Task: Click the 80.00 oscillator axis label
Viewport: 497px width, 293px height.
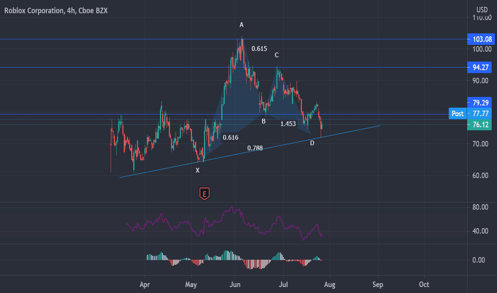Action: [480, 207]
